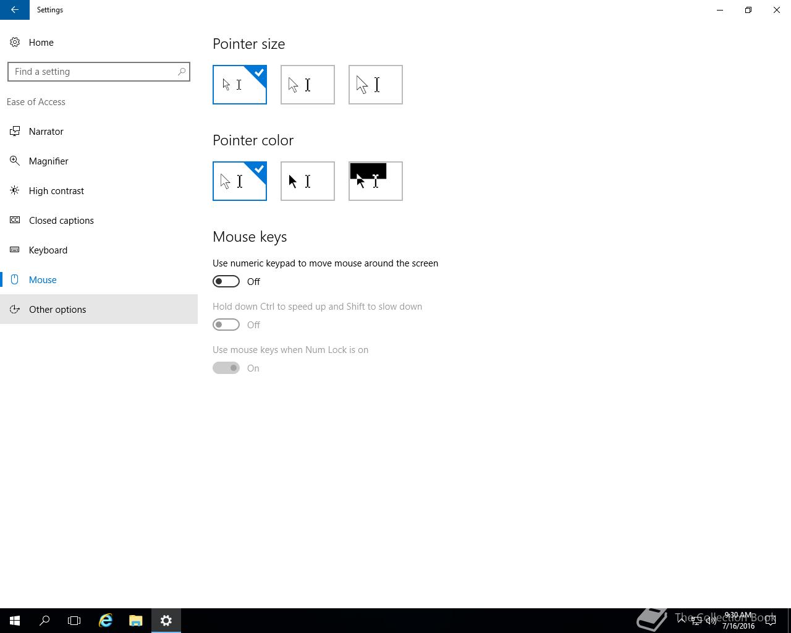Open Closed captions settings
Screen dimensions: 791x633
click(99, 220)
